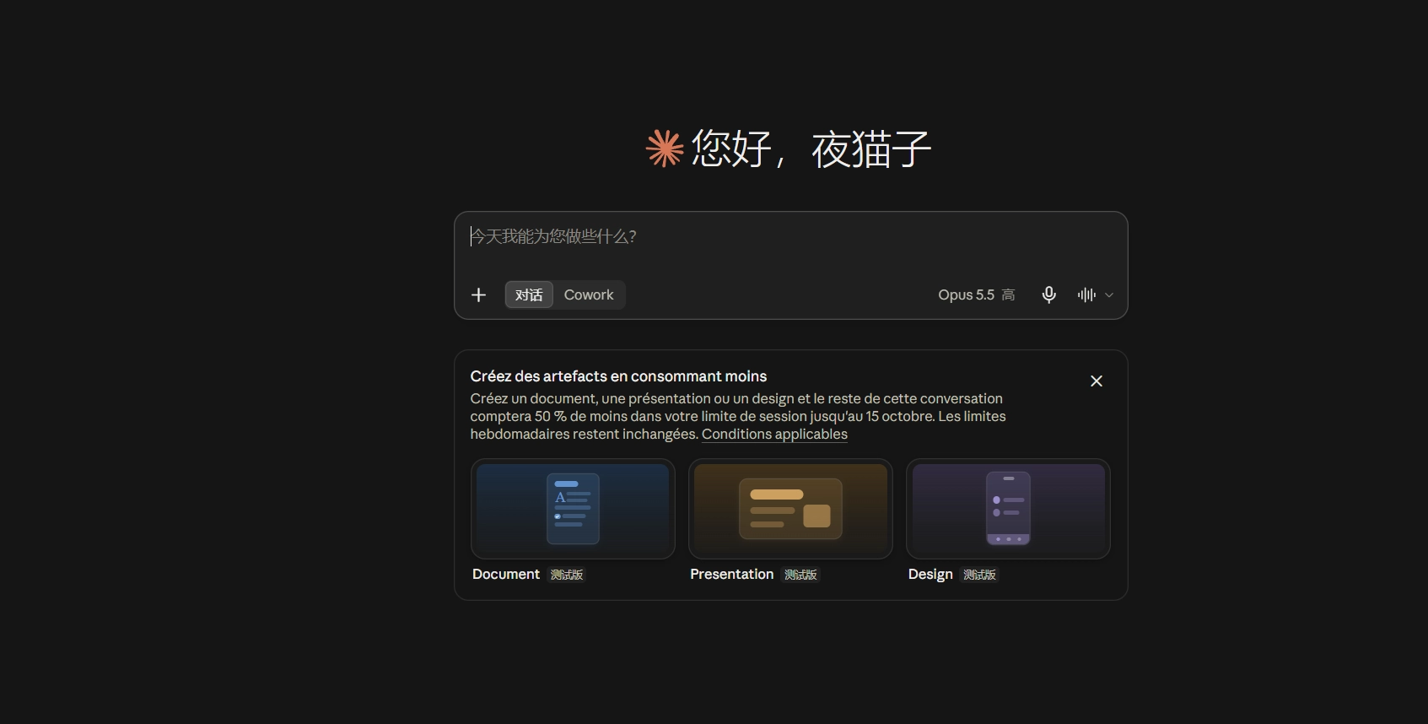
Task: Activate voice mode waveform icon
Action: pos(1086,294)
